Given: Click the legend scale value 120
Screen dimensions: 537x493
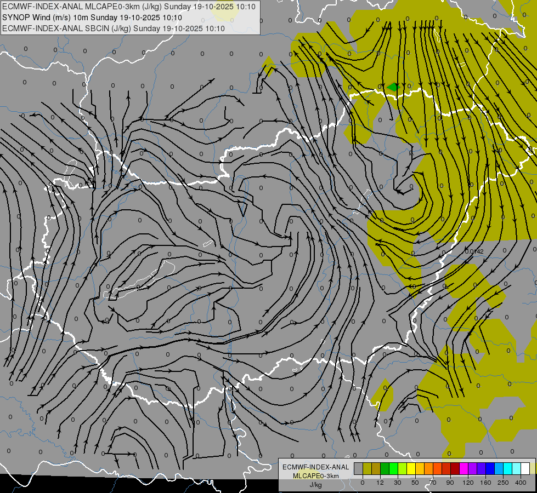Looking at the screenshot, I should coord(468,483).
